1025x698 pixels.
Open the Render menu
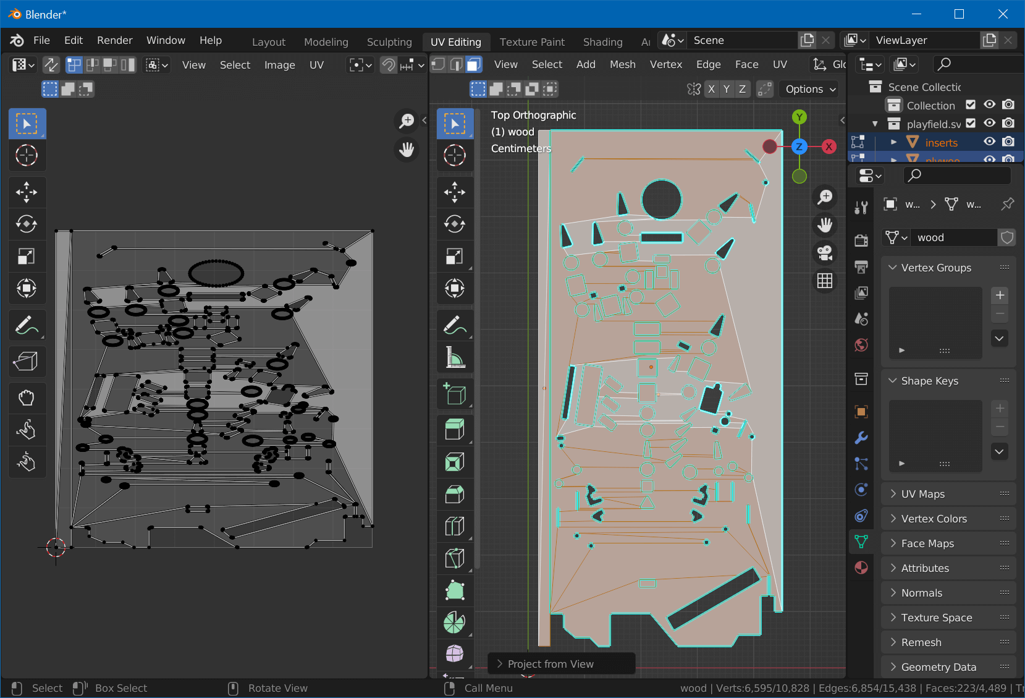114,40
